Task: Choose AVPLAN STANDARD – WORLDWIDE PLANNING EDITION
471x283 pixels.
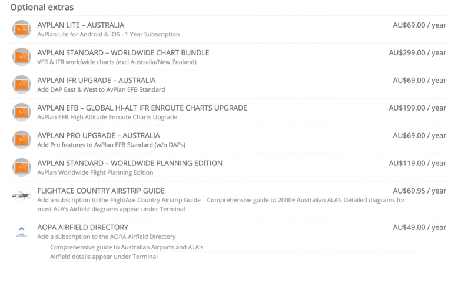Action: click(x=130, y=163)
